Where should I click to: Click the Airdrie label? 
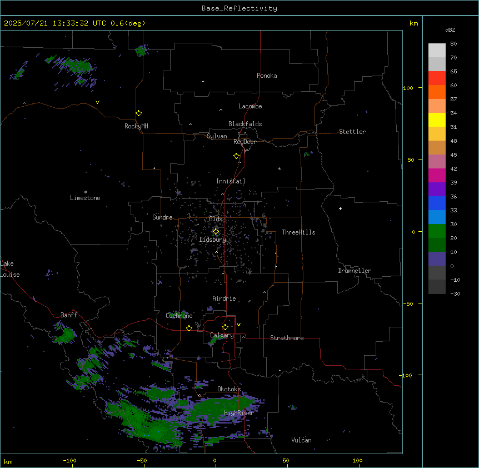pyautogui.click(x=224, y=298)
